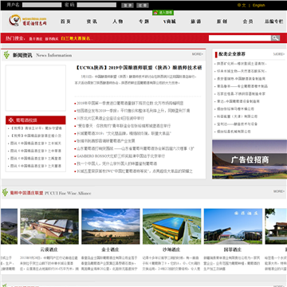Click MORE in News Information header
This screenshot has height=287, width=287.
[x=198, y=54]
